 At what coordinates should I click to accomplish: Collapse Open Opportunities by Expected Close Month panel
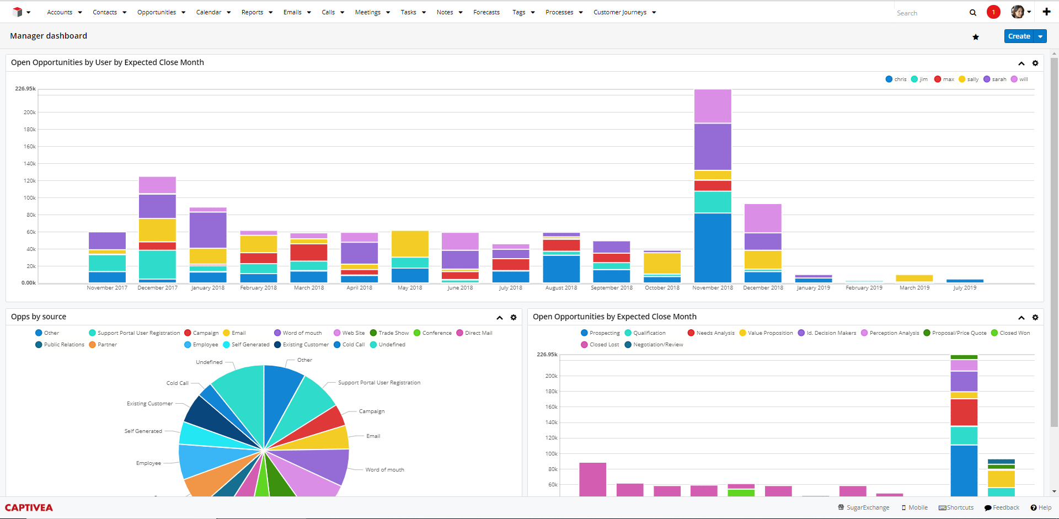[x=1021, y=318]
